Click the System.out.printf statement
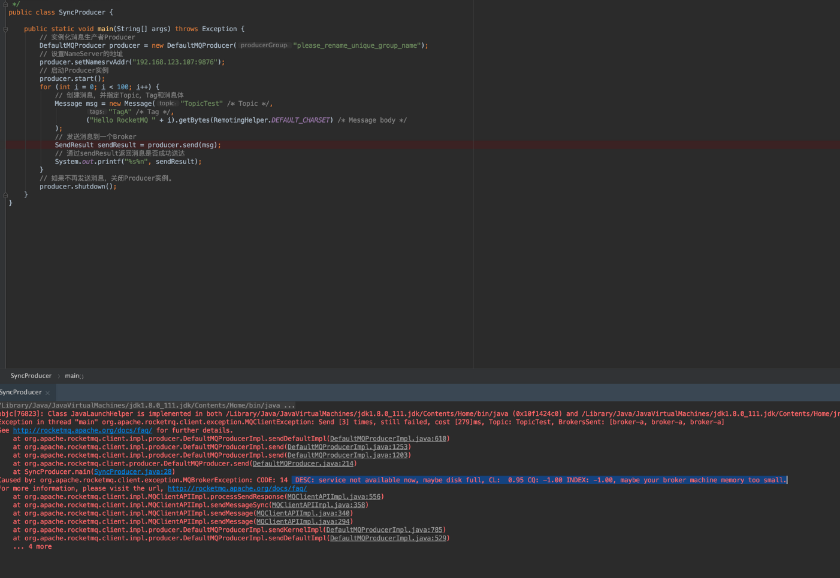The width and height of the screenshot is (840, 578). (128, 162)
